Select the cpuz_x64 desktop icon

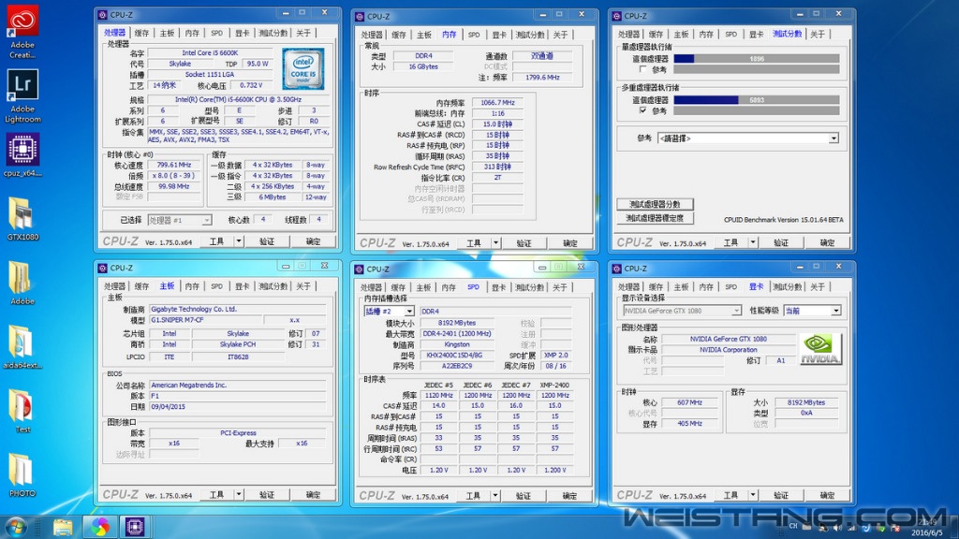22,155
